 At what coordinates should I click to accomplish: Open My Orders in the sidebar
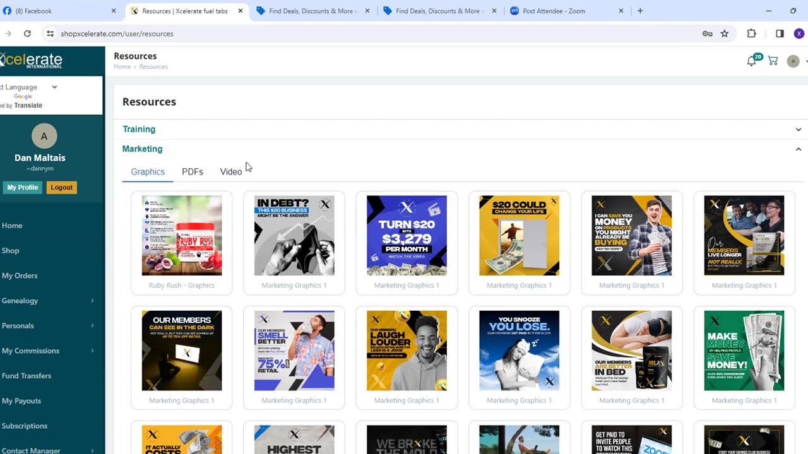point(20,276)
